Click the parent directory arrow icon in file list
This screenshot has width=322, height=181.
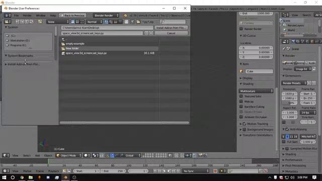63,39
